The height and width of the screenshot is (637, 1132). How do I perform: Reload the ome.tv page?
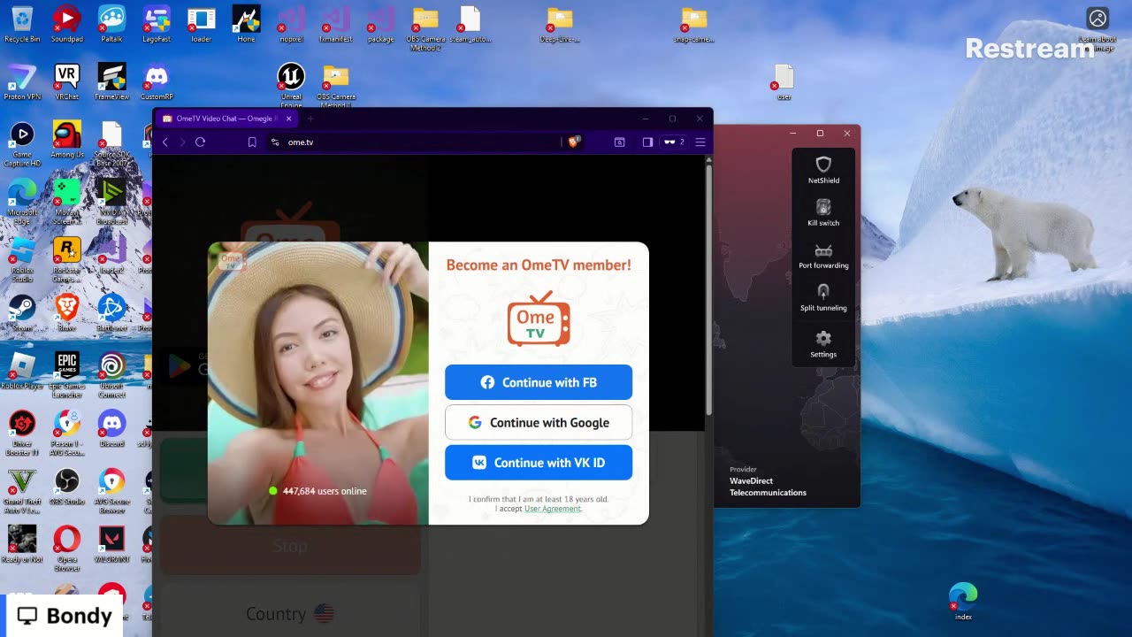click(201, 142)
